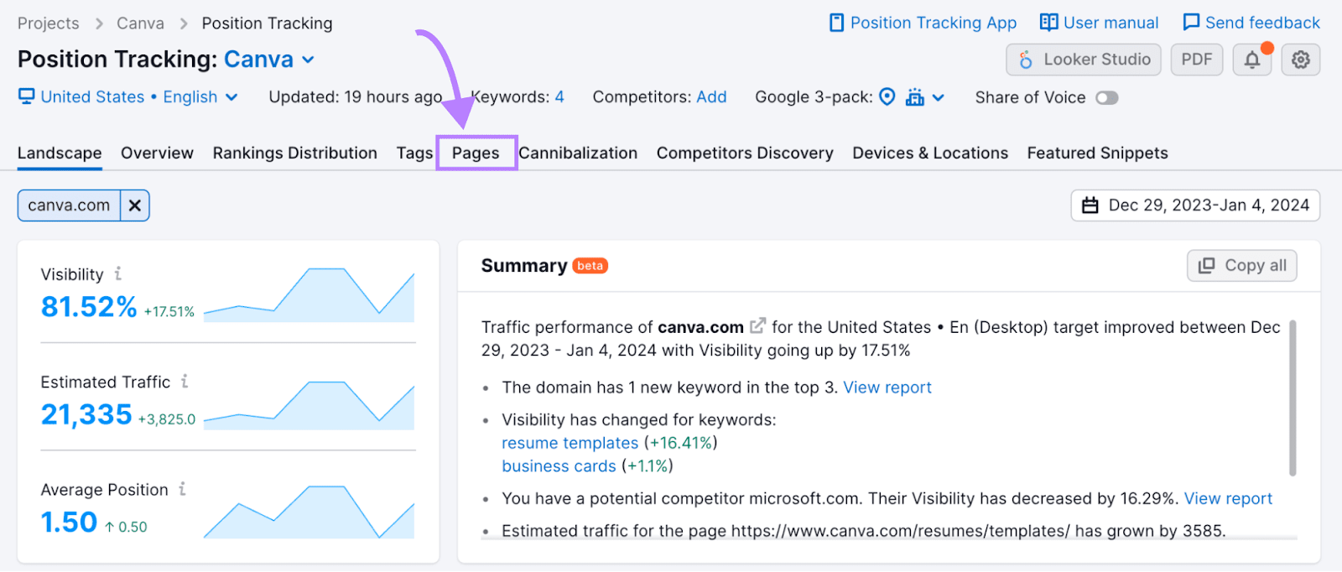Viewport: 1342px width, 572px height.
Task: Click the Copy all icon in Summary panel
Action: [1208, 265]
